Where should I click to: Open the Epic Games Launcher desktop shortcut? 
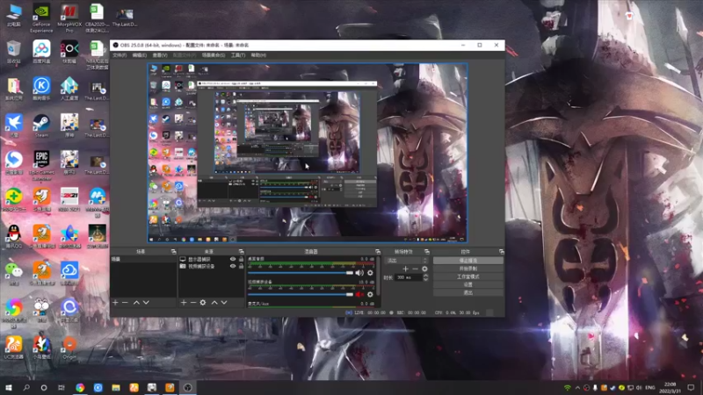[x=41, y=166]
